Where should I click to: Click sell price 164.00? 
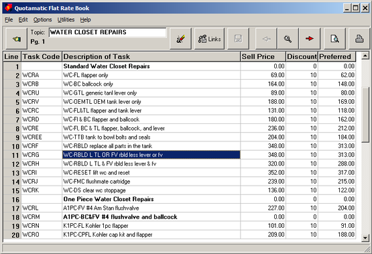[x=263, y=84]
